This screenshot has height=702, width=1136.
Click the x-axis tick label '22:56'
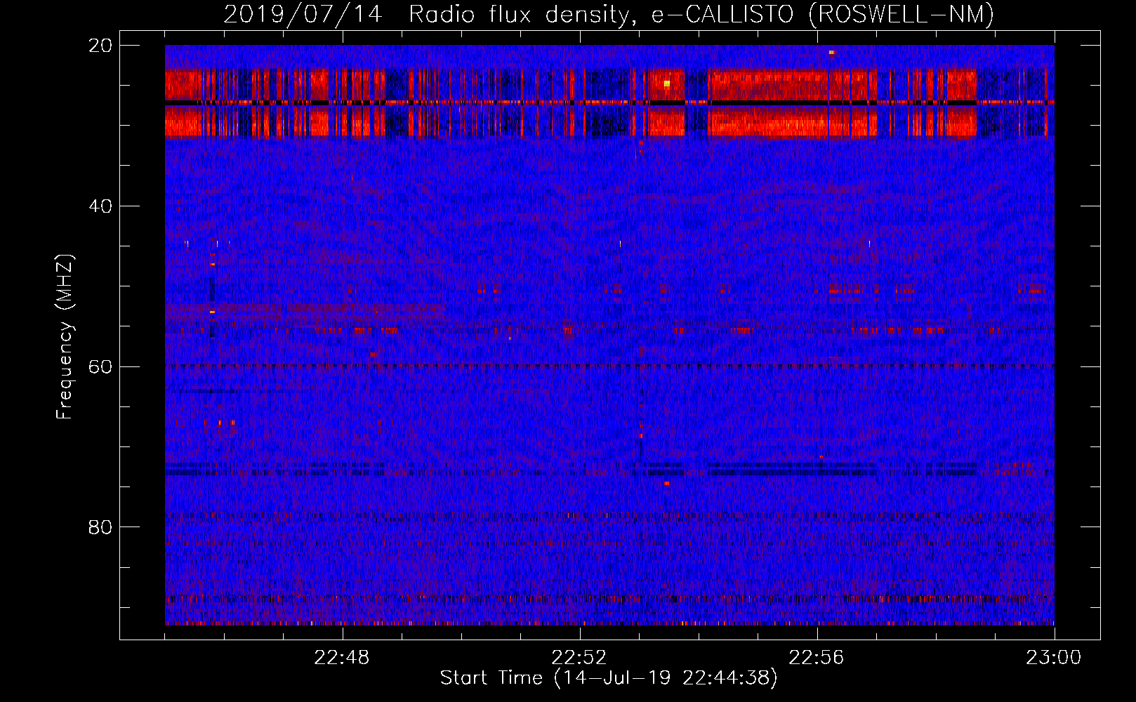point(817,658)
